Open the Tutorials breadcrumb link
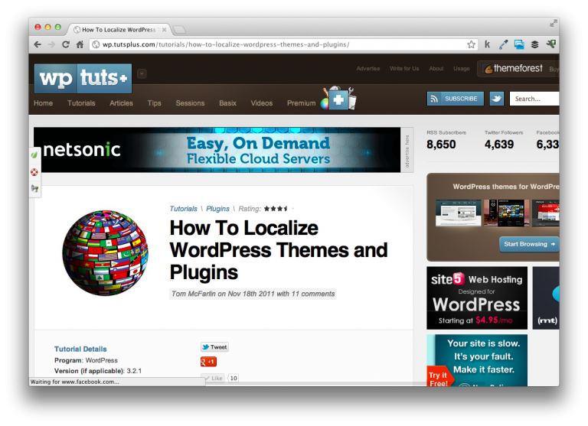This screenshot has width=588, height=426. tap(184, 209)
